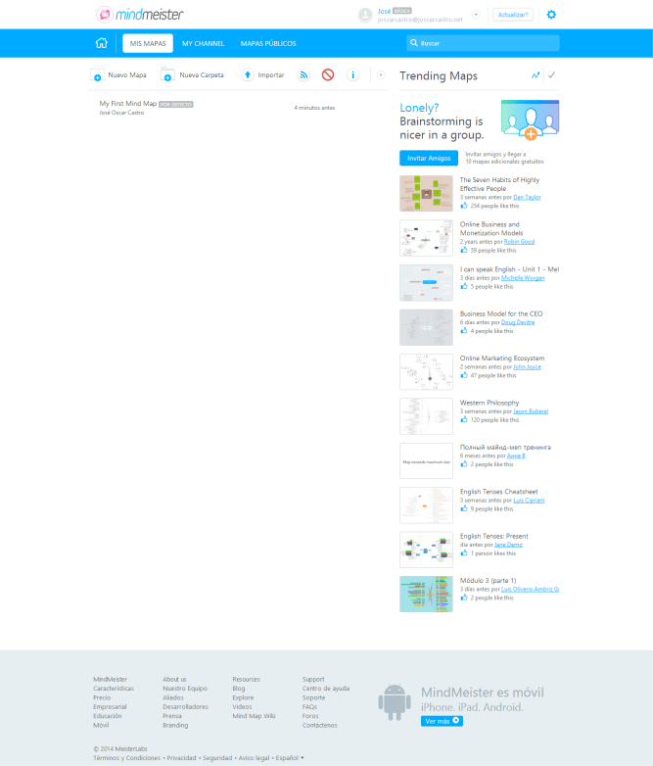The width and height of the screenshot is (653, 766).
Task: Show trending maps chart icon
Action: coord(536,75)
